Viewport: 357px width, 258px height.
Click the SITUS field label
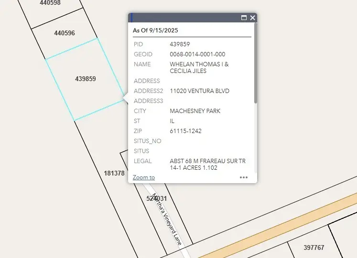141,151
